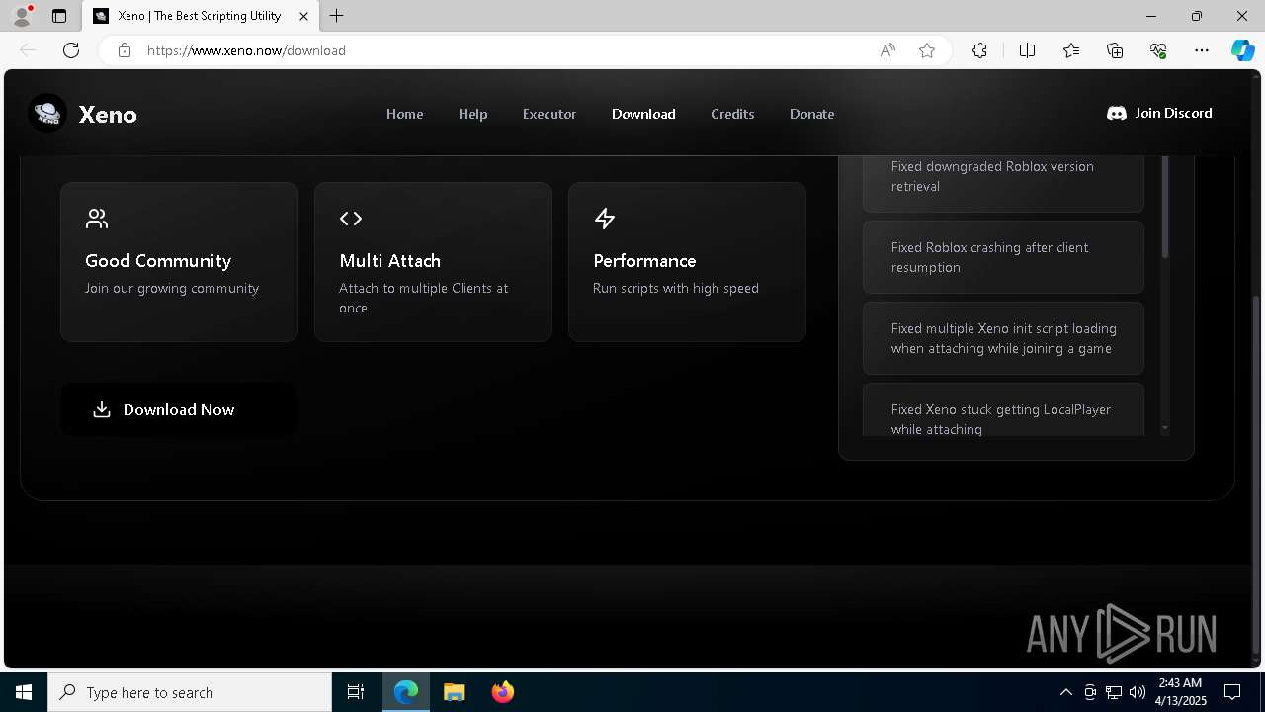Launch File Explorer from taskbar
1265x712 pixels.
454,692
